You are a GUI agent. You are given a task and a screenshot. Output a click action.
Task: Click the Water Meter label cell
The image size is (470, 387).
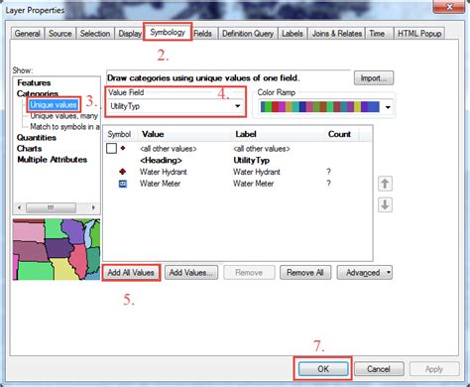pos(253,184)
